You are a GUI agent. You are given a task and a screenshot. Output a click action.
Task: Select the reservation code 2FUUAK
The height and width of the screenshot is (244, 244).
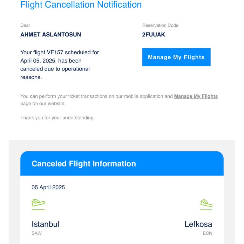153,35
